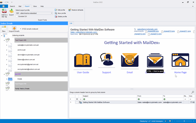196x123 pixels.
Task: Collapse the Test Project 400 node
Action: tap(4, 40)
